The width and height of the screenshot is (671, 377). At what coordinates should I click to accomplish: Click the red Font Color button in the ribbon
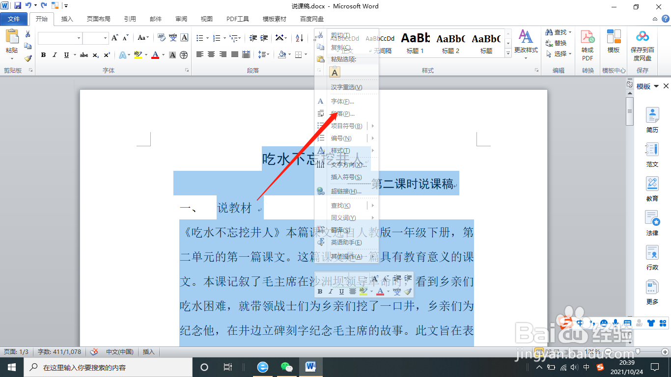(x=155, y=55)
